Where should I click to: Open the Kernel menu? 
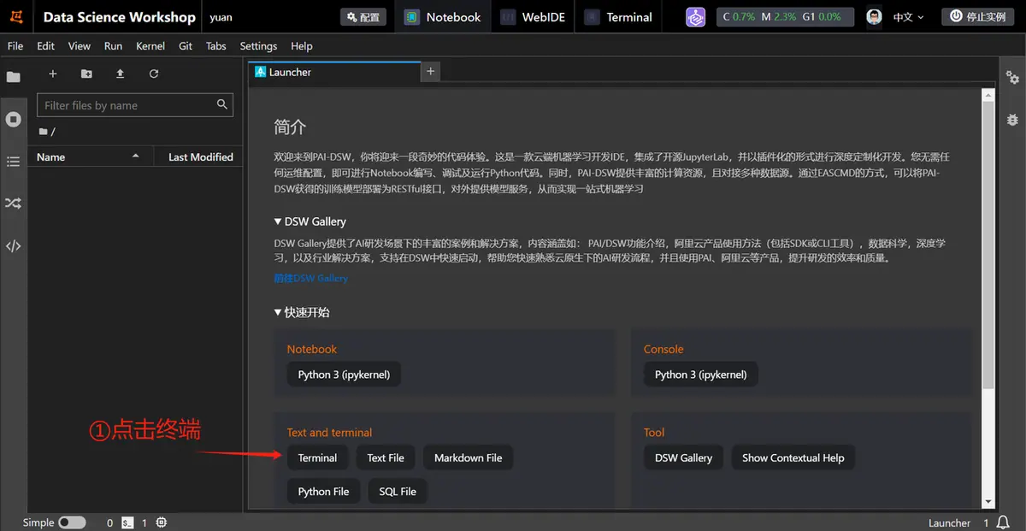pyautogui.click(x=150, y=46)
